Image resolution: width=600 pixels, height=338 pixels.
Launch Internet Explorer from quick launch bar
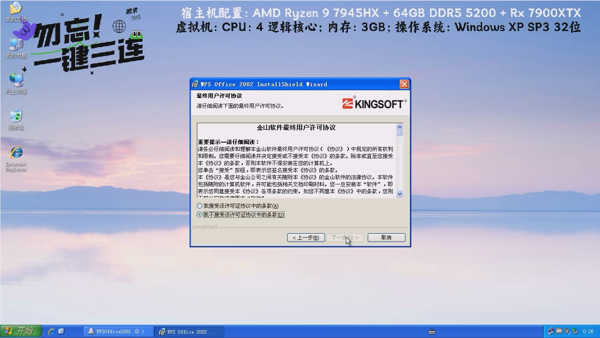coord(51,331)
